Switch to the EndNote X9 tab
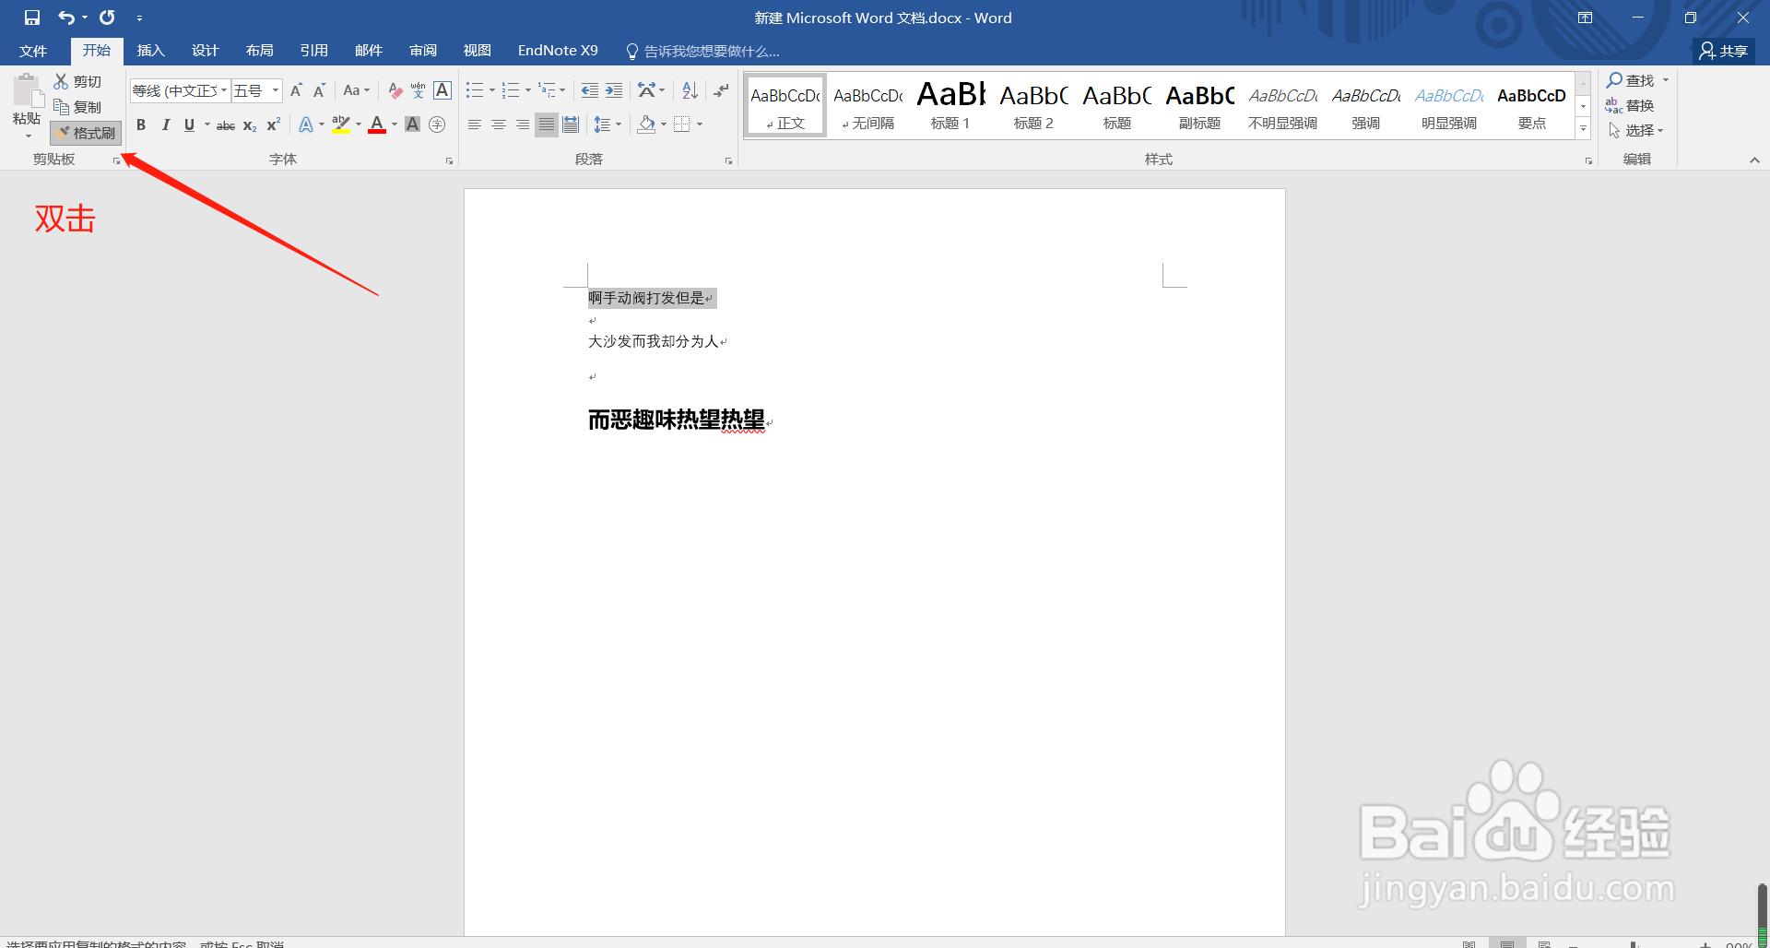 (x=558, y=51)
